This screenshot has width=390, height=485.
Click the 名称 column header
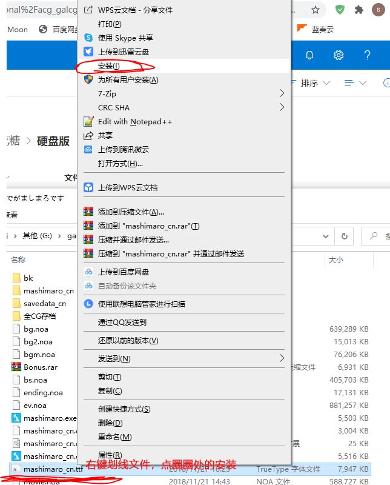18,259
